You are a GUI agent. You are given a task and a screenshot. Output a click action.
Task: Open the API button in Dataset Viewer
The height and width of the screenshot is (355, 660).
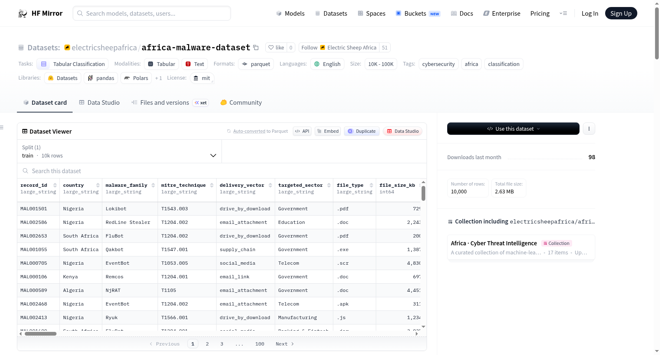coord(302,131)
